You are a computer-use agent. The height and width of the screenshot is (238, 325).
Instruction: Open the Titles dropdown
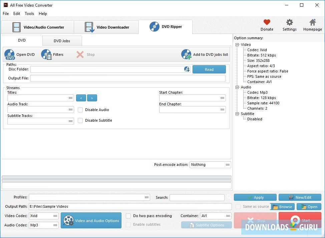pyautogui.click(x=70, y=98)
